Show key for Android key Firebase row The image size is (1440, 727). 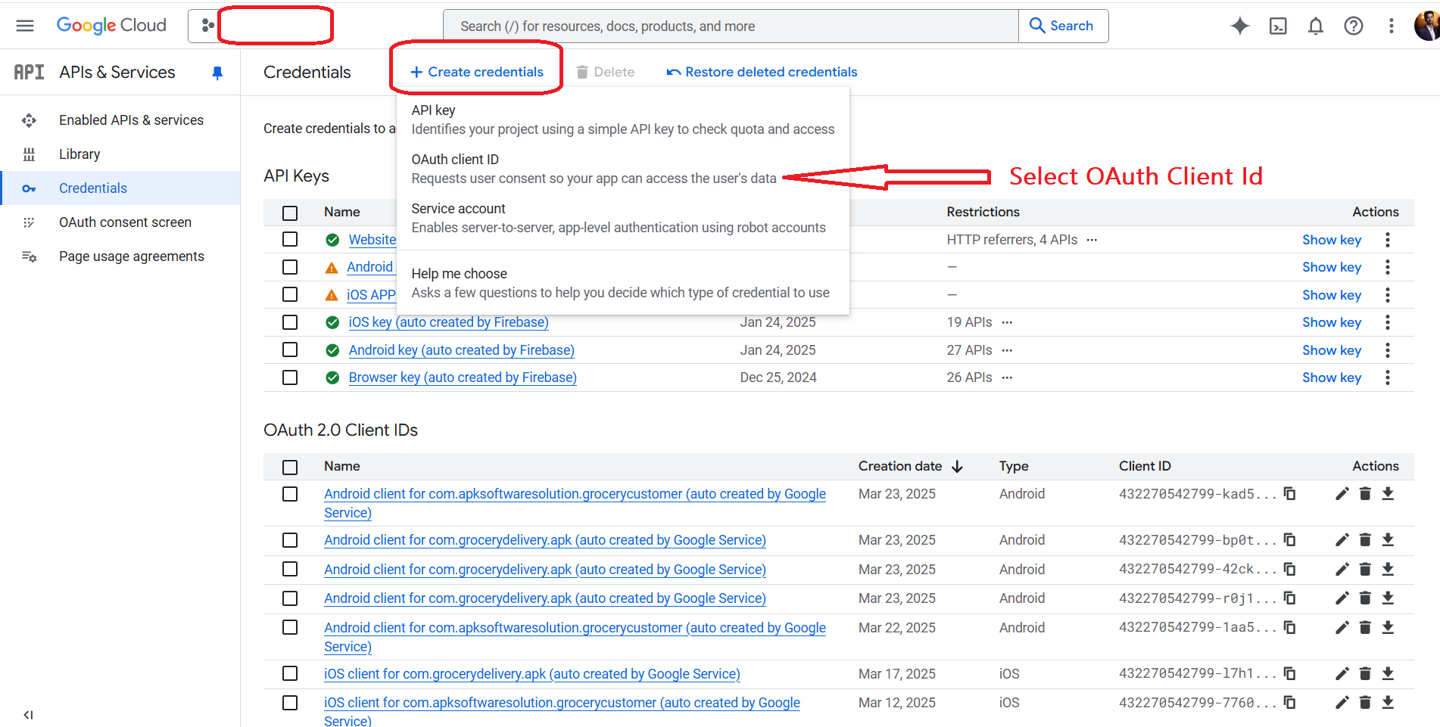1331,350
